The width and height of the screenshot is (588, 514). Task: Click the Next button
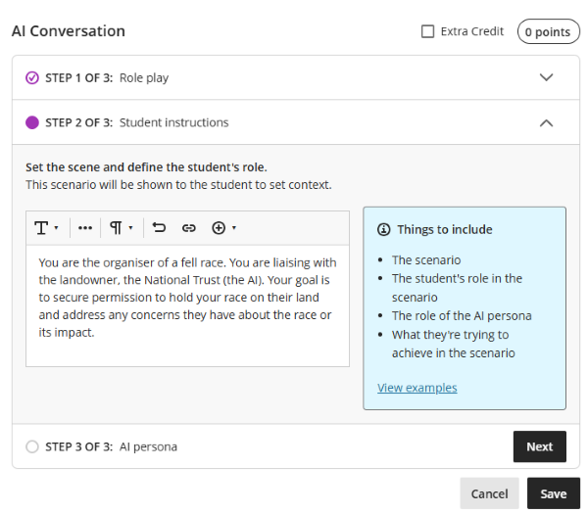tap(539, 446)
